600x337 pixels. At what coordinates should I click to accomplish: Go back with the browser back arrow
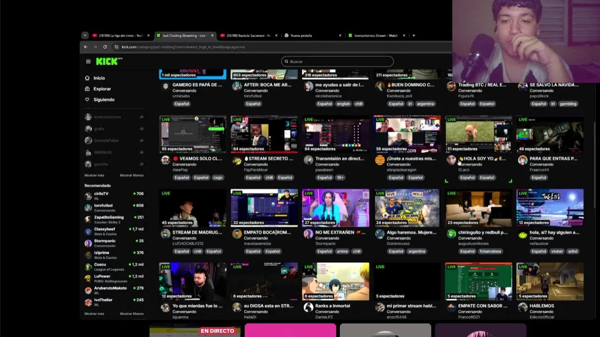click(x=86, y=47)
